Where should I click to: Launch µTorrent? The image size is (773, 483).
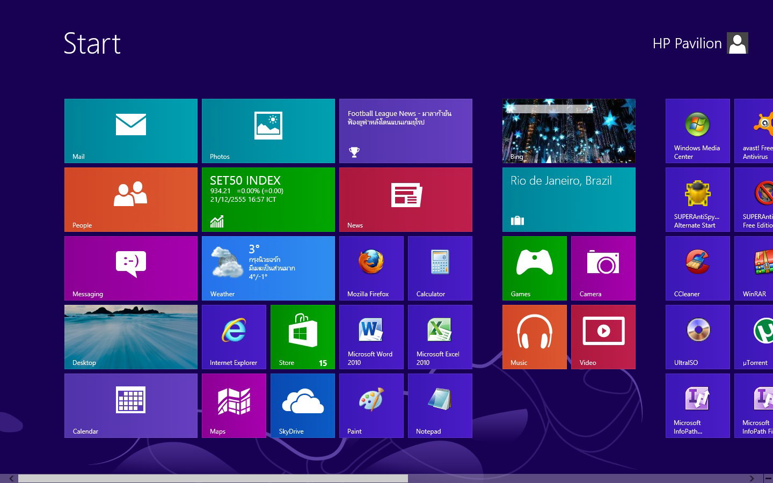[x=754, y=337]
